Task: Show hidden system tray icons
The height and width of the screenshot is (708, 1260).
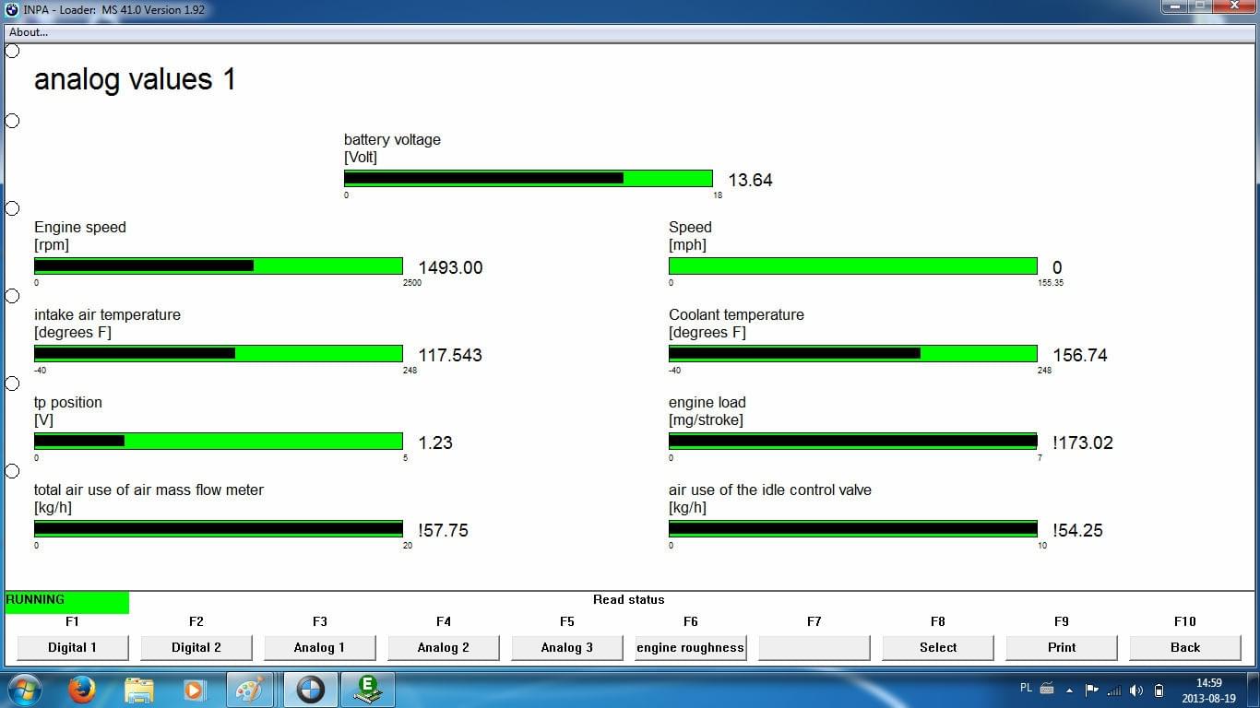Action: [1070, 690]
